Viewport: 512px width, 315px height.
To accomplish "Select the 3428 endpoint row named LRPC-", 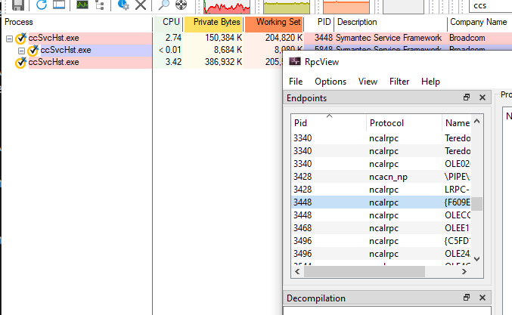I will click(x=381, y=190).
